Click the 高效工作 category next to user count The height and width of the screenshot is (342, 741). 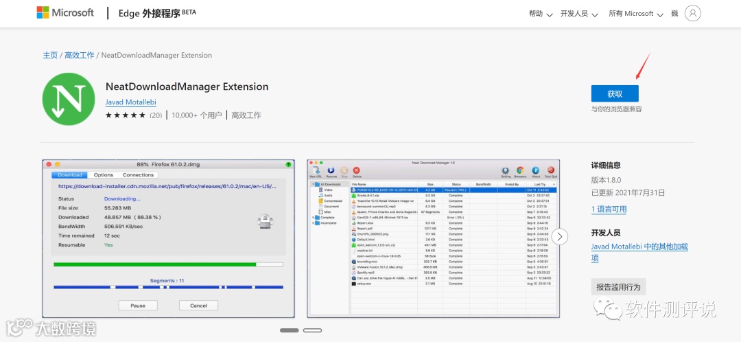coord(246,115)
